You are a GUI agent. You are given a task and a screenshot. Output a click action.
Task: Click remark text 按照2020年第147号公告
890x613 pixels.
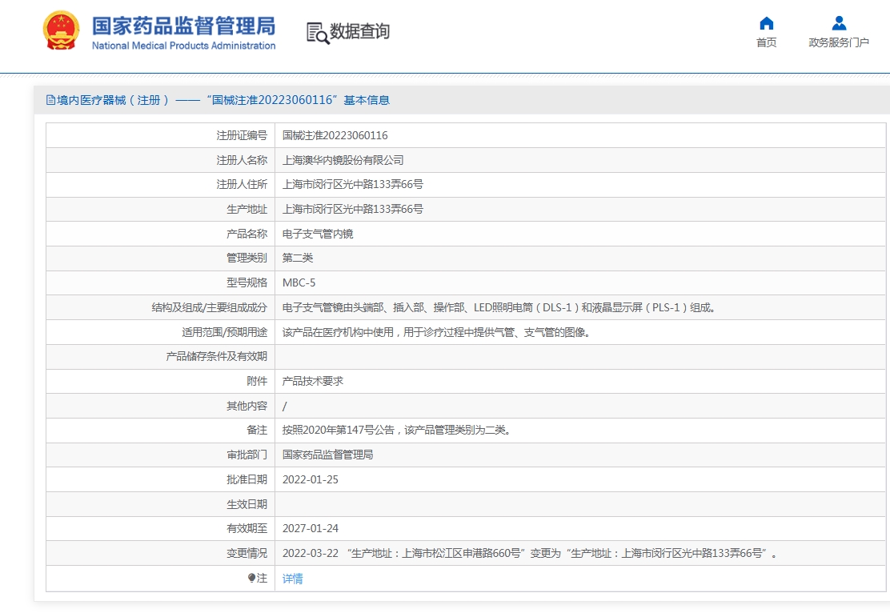tap(339, 431)
